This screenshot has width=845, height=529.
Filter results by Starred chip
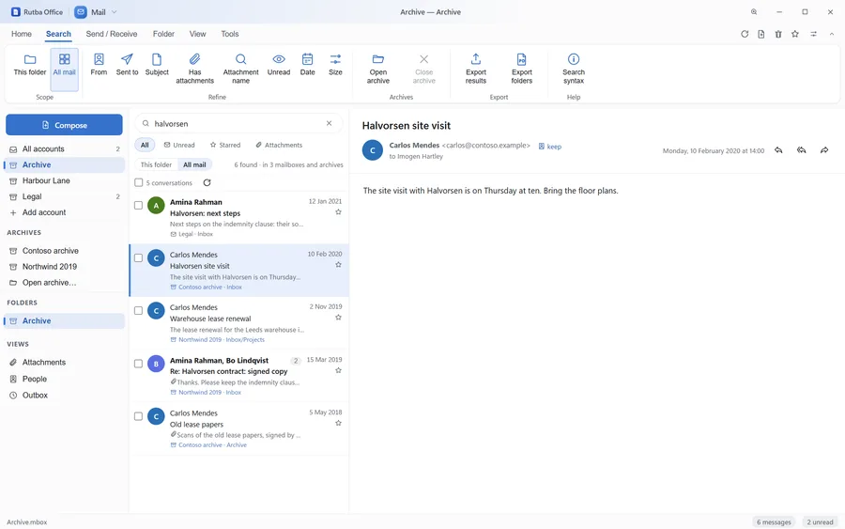click(225, 145)
